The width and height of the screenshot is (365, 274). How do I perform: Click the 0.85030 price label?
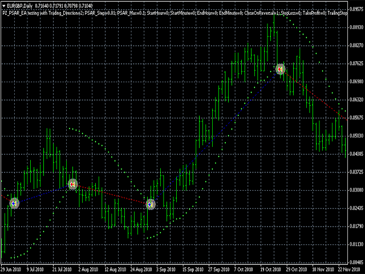click(357, 136)
